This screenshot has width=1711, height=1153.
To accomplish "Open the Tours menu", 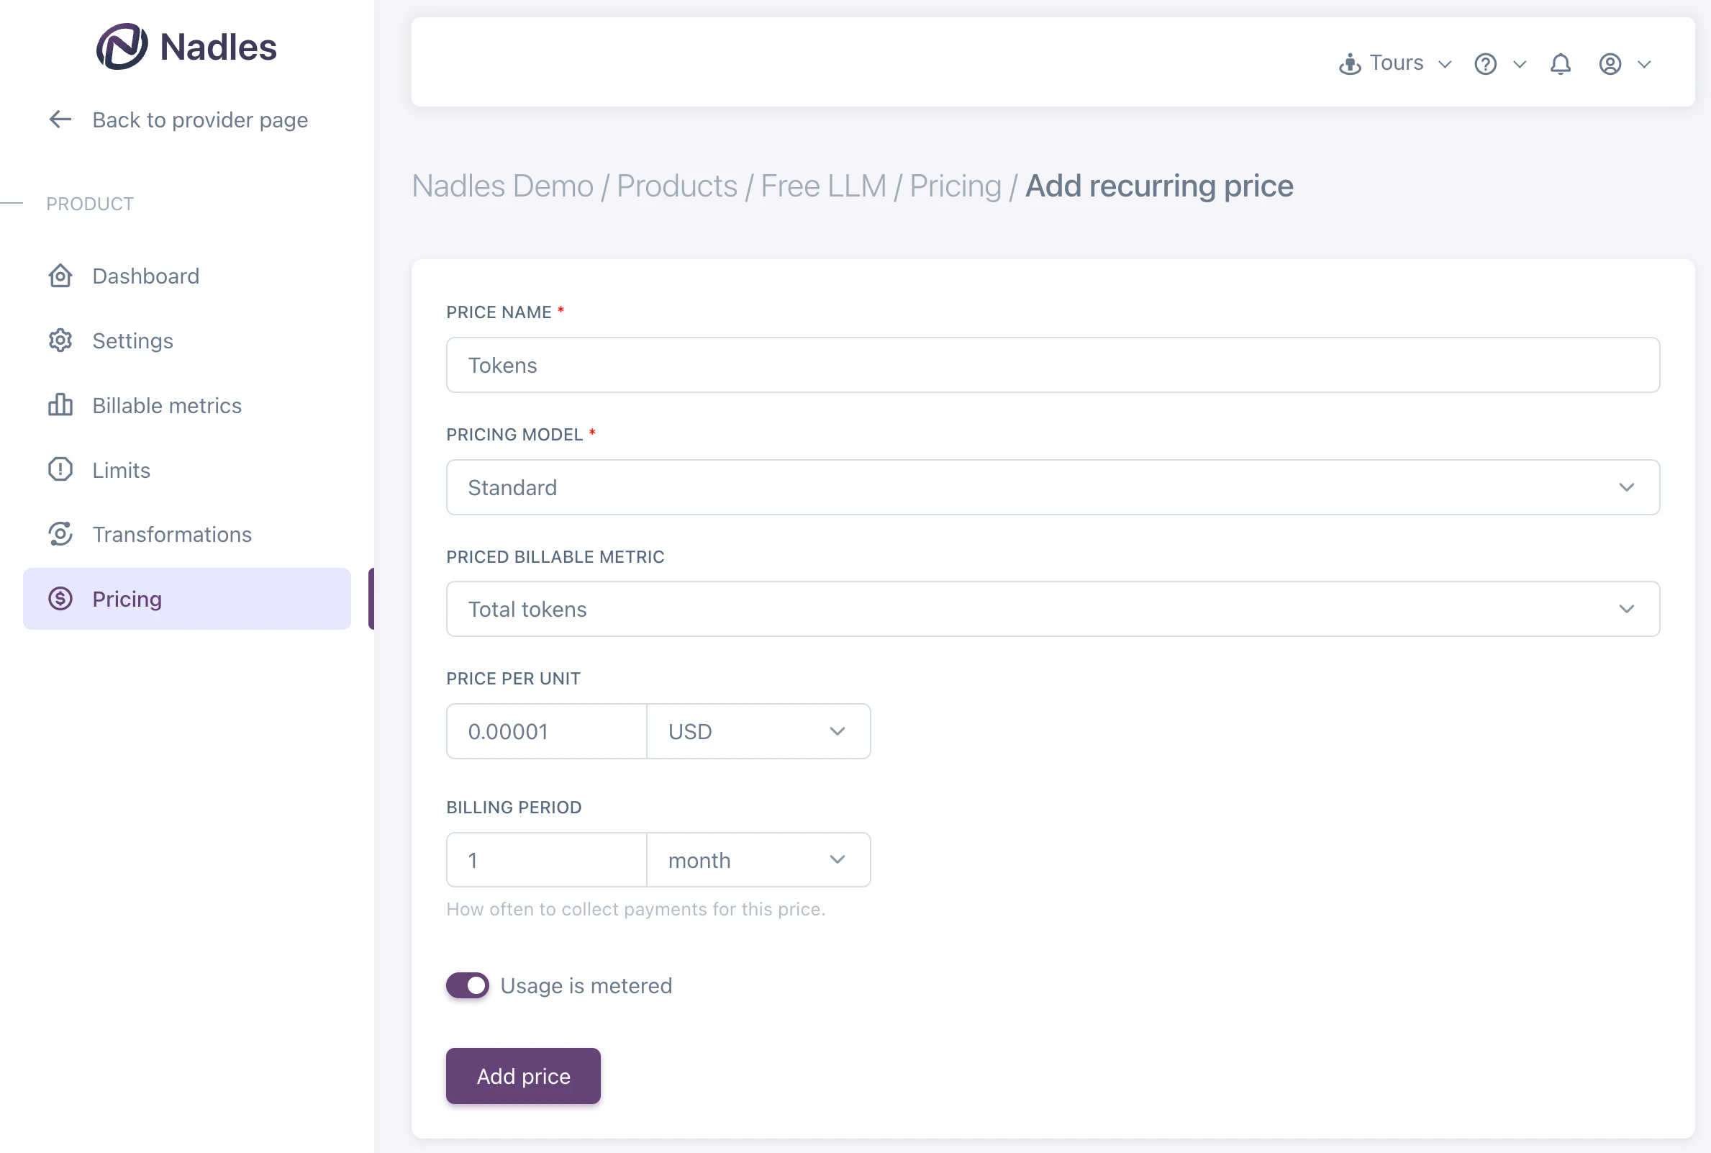I will point(1394,63).
